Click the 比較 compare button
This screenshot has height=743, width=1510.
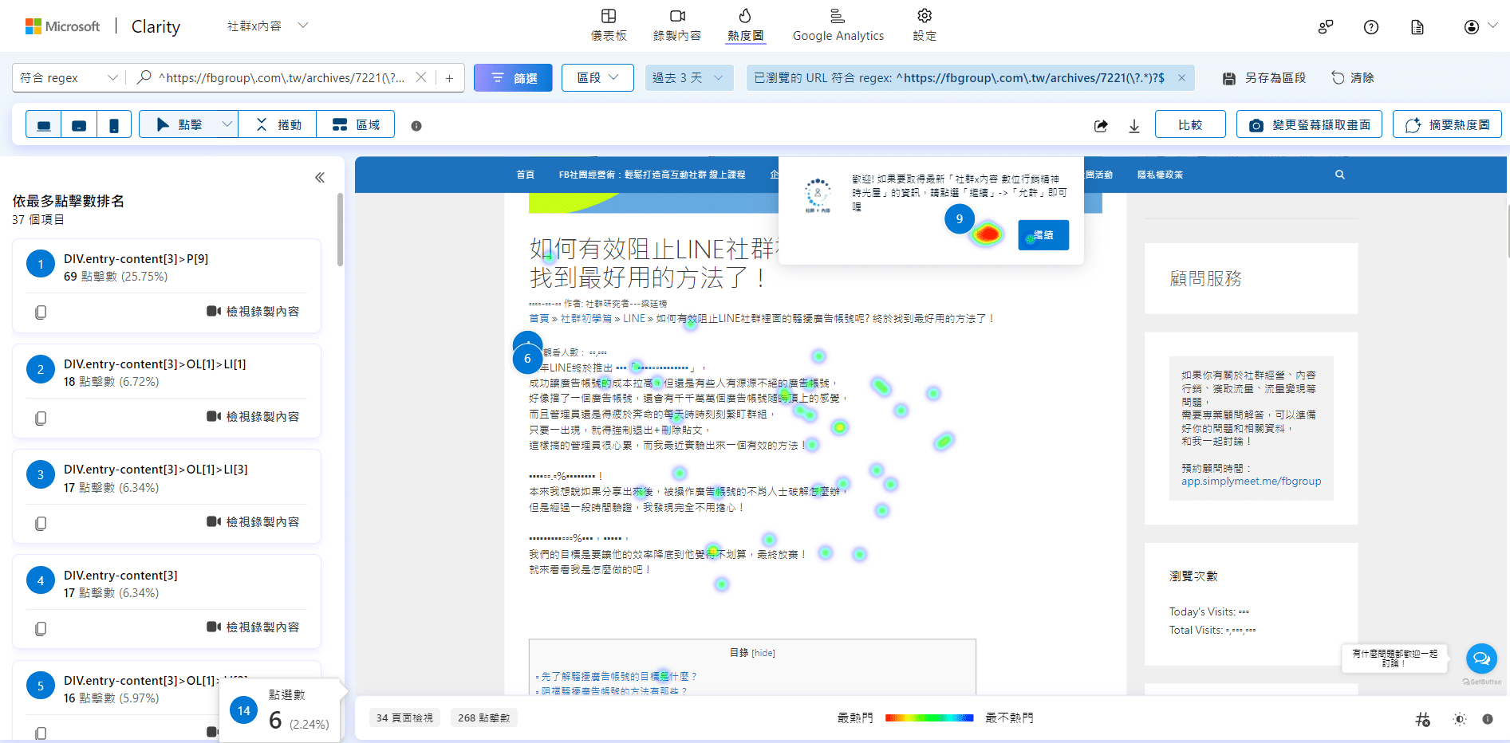click(x=1190, y=124)
